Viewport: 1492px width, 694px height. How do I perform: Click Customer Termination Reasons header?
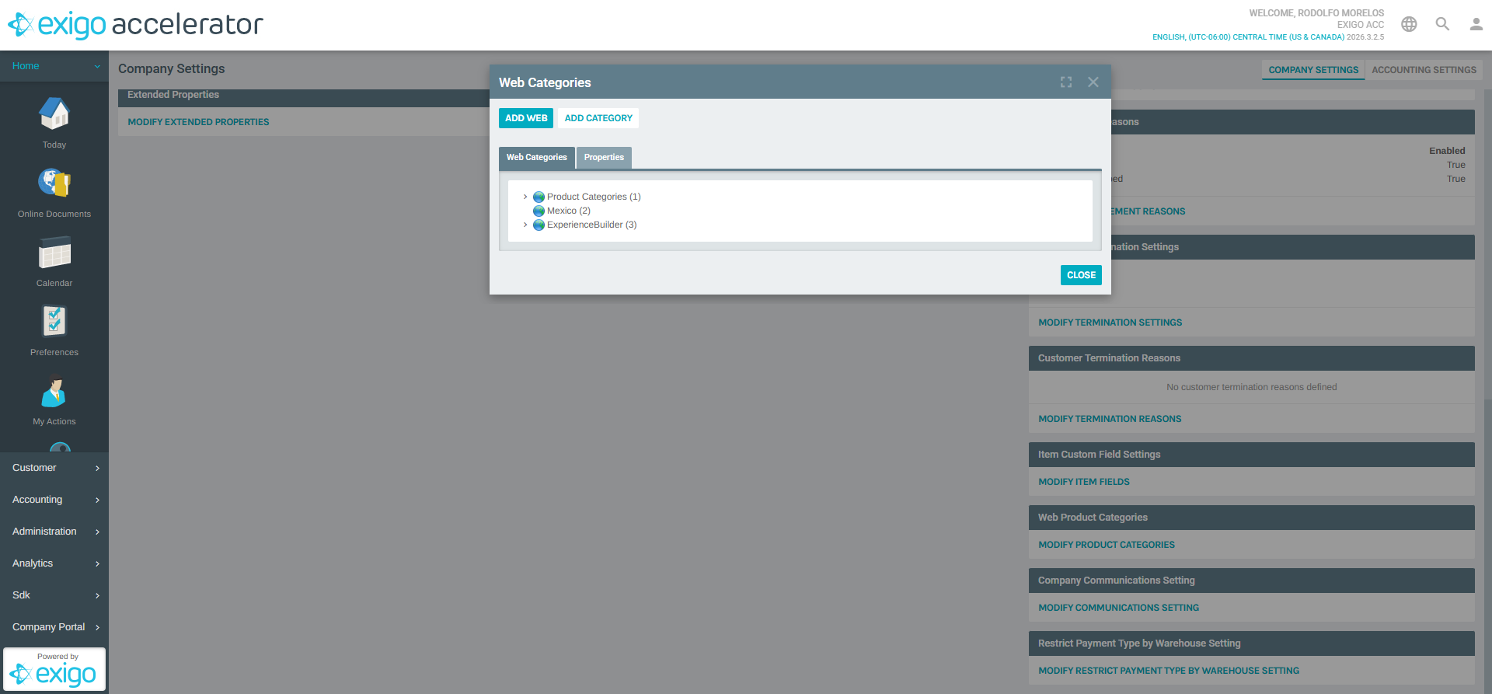tap(1252, 358)
